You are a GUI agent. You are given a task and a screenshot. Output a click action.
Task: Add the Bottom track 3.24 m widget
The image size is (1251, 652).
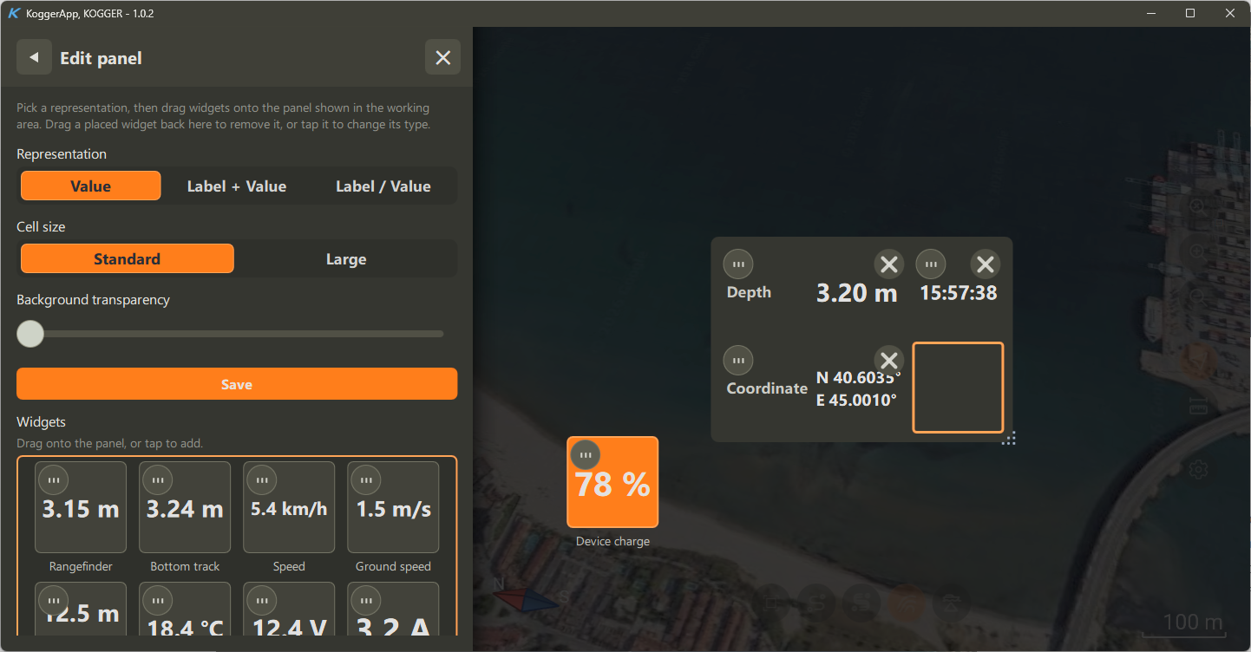pyautogui.click(x=185, y=507)
